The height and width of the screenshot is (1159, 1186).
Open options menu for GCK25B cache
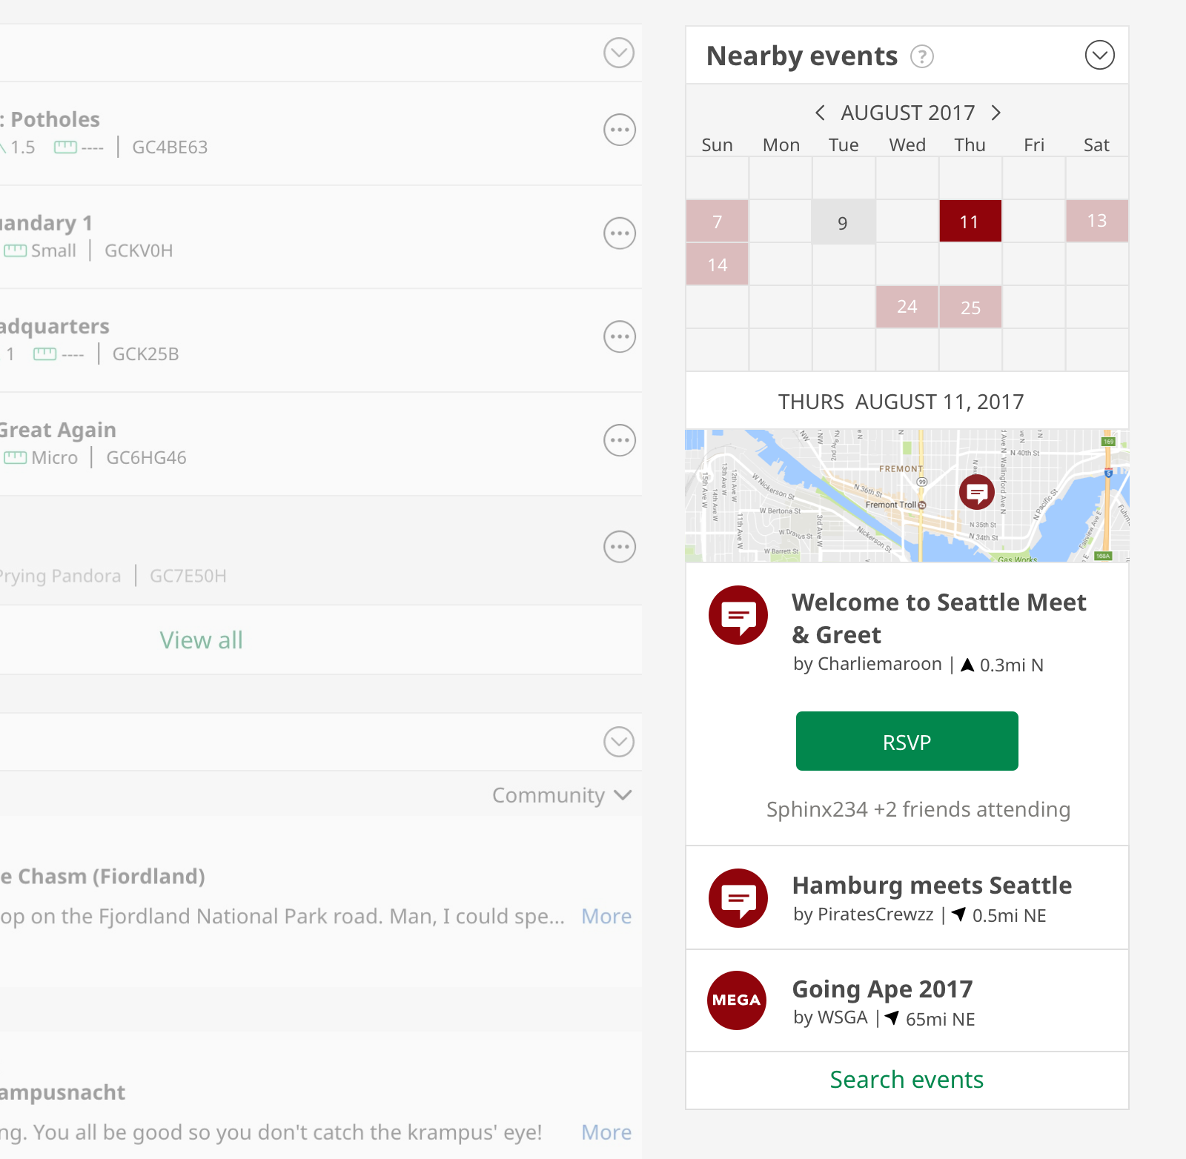click(x=619, y=336)
